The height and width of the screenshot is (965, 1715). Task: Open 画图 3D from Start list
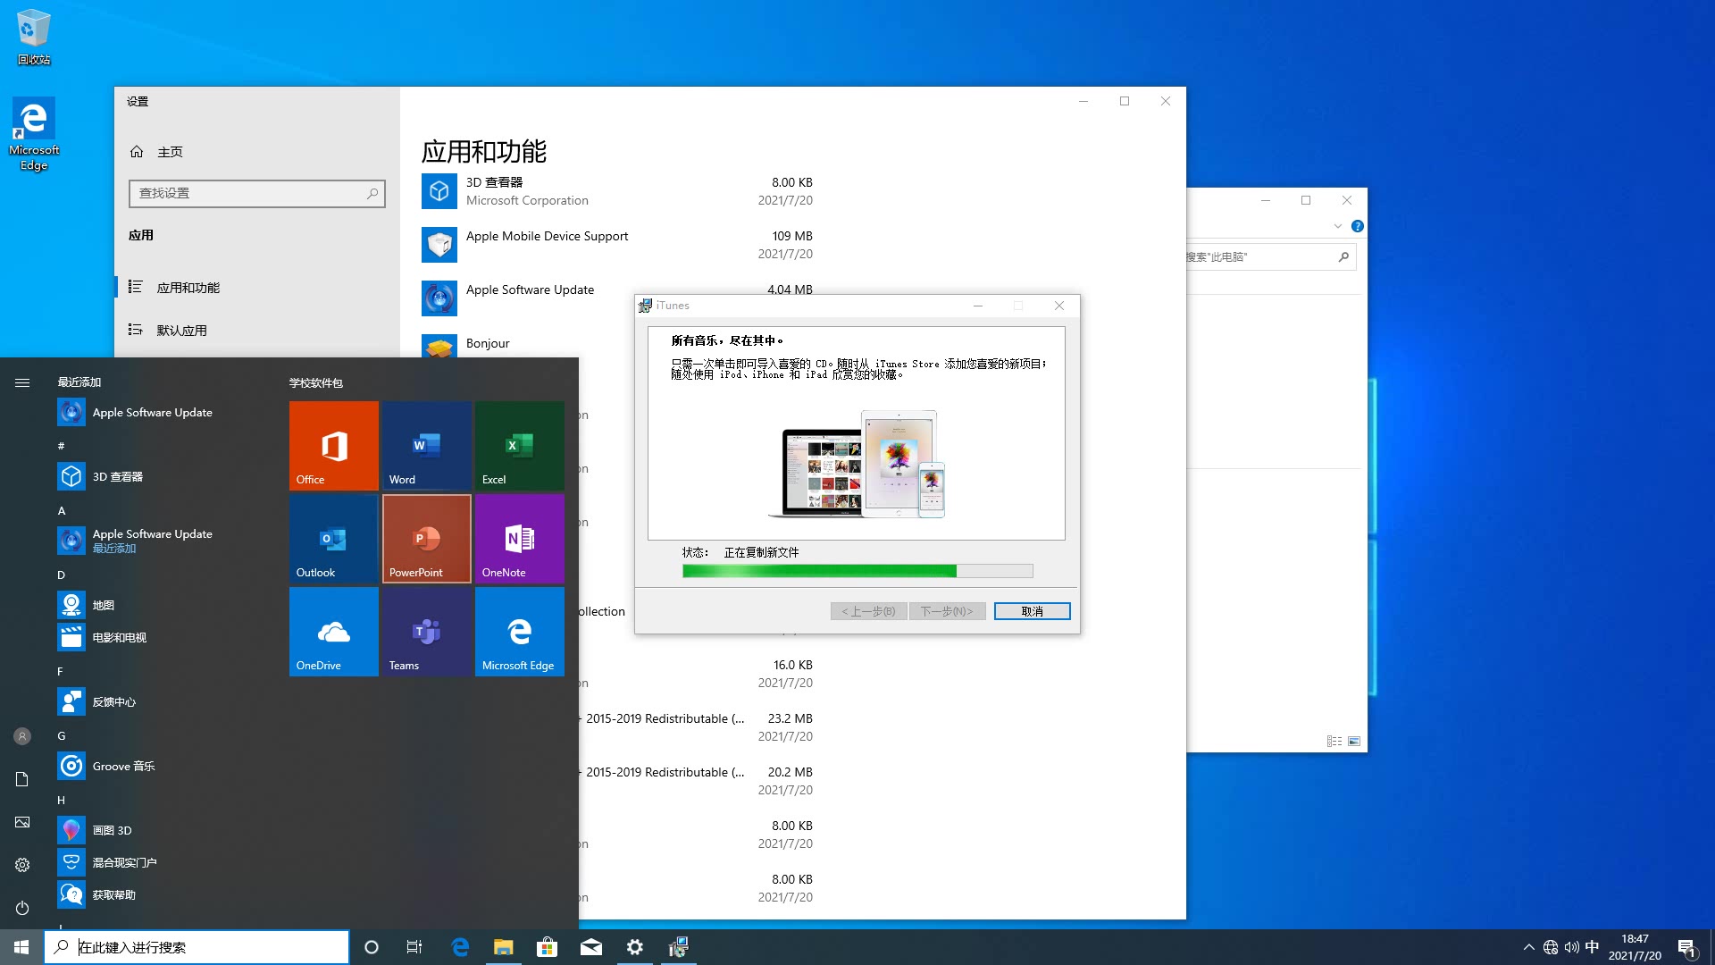pyautogui.click(x=161, y=830)
